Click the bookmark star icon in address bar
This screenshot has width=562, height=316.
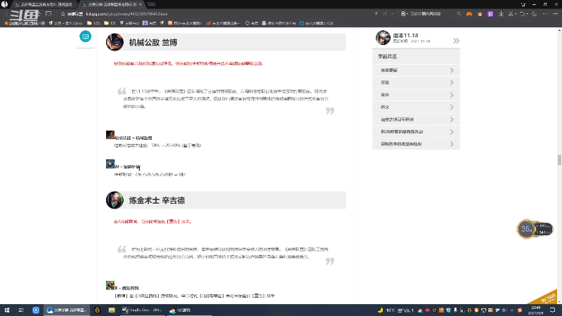click(x=63, y=14)
